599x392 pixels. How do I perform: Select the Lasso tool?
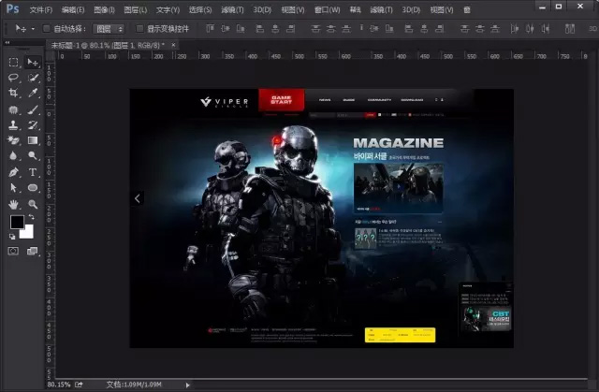tap(13, 78)
